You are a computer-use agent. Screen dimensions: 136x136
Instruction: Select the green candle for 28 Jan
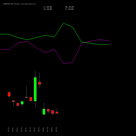coord(22,103)
